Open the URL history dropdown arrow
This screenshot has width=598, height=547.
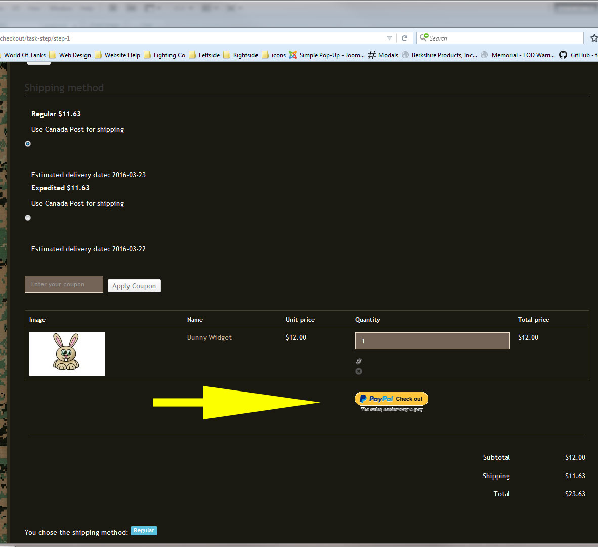(389, 38)
